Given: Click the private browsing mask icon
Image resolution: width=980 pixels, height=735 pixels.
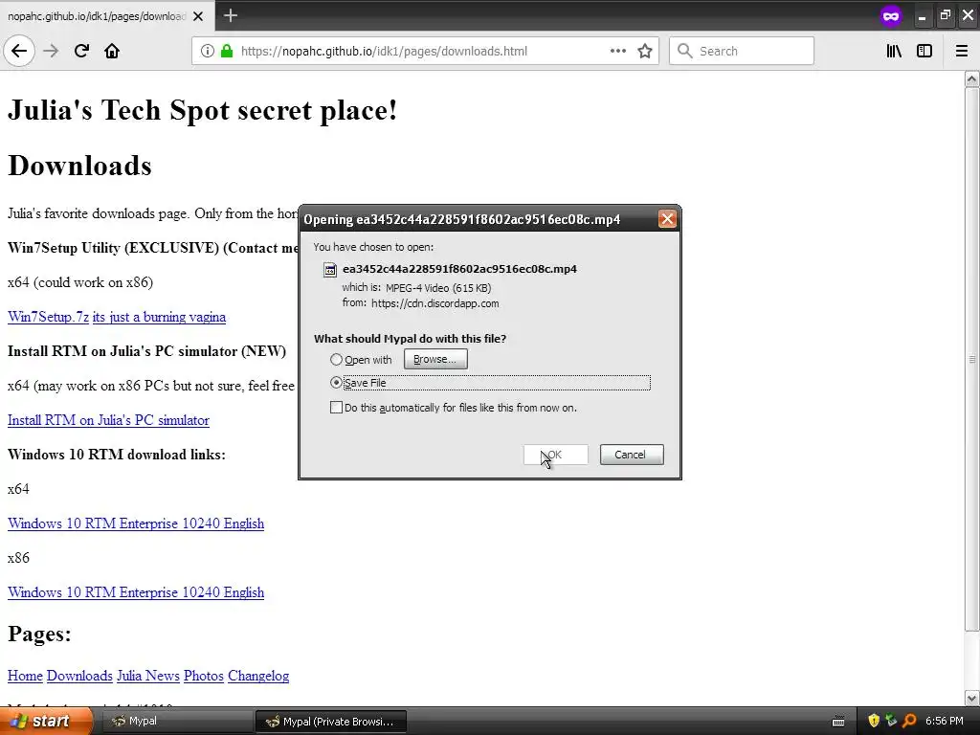Looking at the screenshot, I should [x=891, y=15].
